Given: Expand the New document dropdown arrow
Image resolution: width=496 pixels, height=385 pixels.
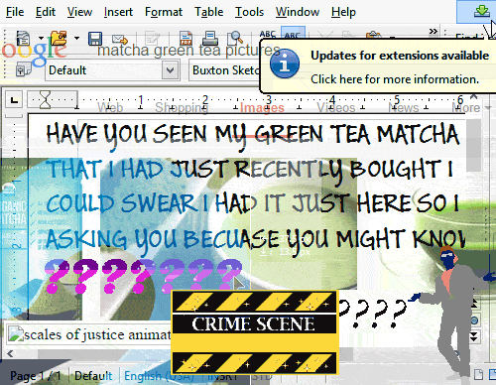Looking at the screenshot, I should [41, 38].
